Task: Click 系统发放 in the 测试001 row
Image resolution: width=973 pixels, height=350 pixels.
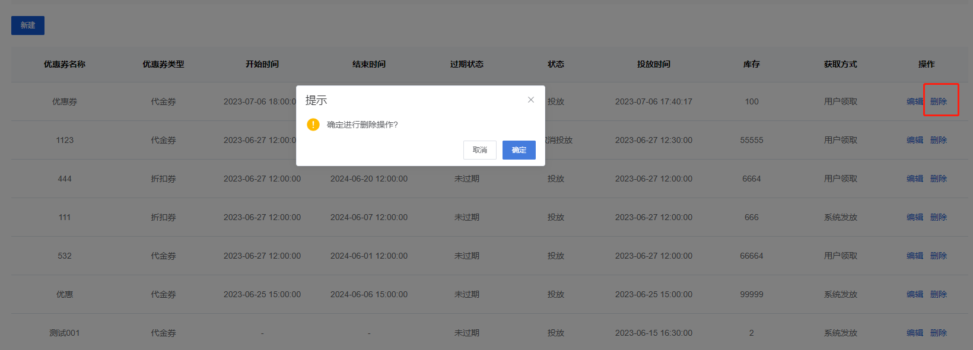Action: (x=841, y=333)
